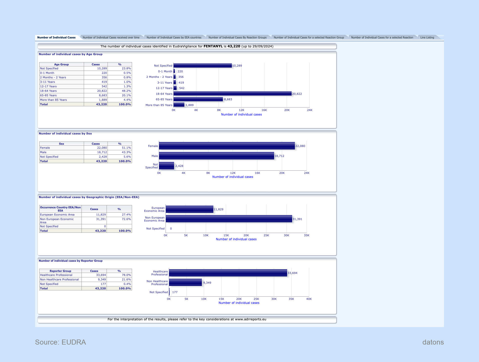Select the Male bar in sex chart
479x362 pixels.
pos(216,156)
